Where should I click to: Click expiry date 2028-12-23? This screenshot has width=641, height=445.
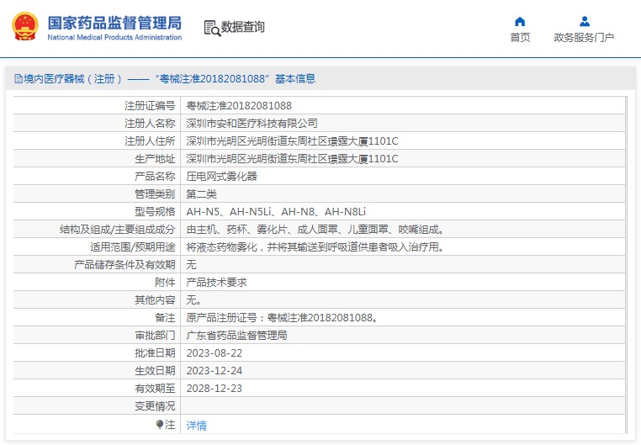click(215, 388)
